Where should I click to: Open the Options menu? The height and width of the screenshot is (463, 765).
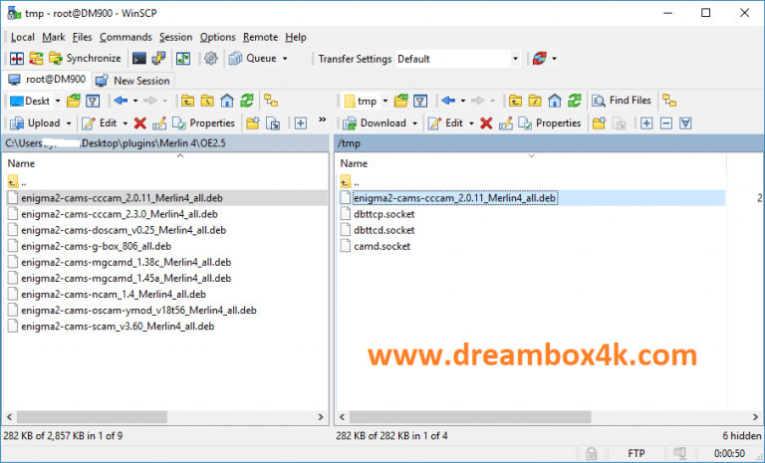tap(217, 37)
